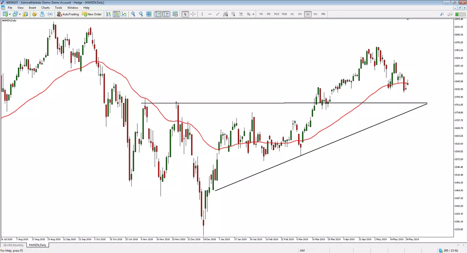Screen dimensions: 467x253
Task: Toggle chart auto scroll
Action: 158,14
